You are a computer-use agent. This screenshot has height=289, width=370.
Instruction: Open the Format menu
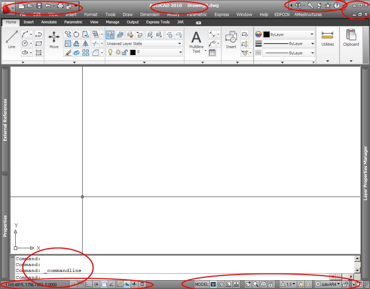(91, 15)
